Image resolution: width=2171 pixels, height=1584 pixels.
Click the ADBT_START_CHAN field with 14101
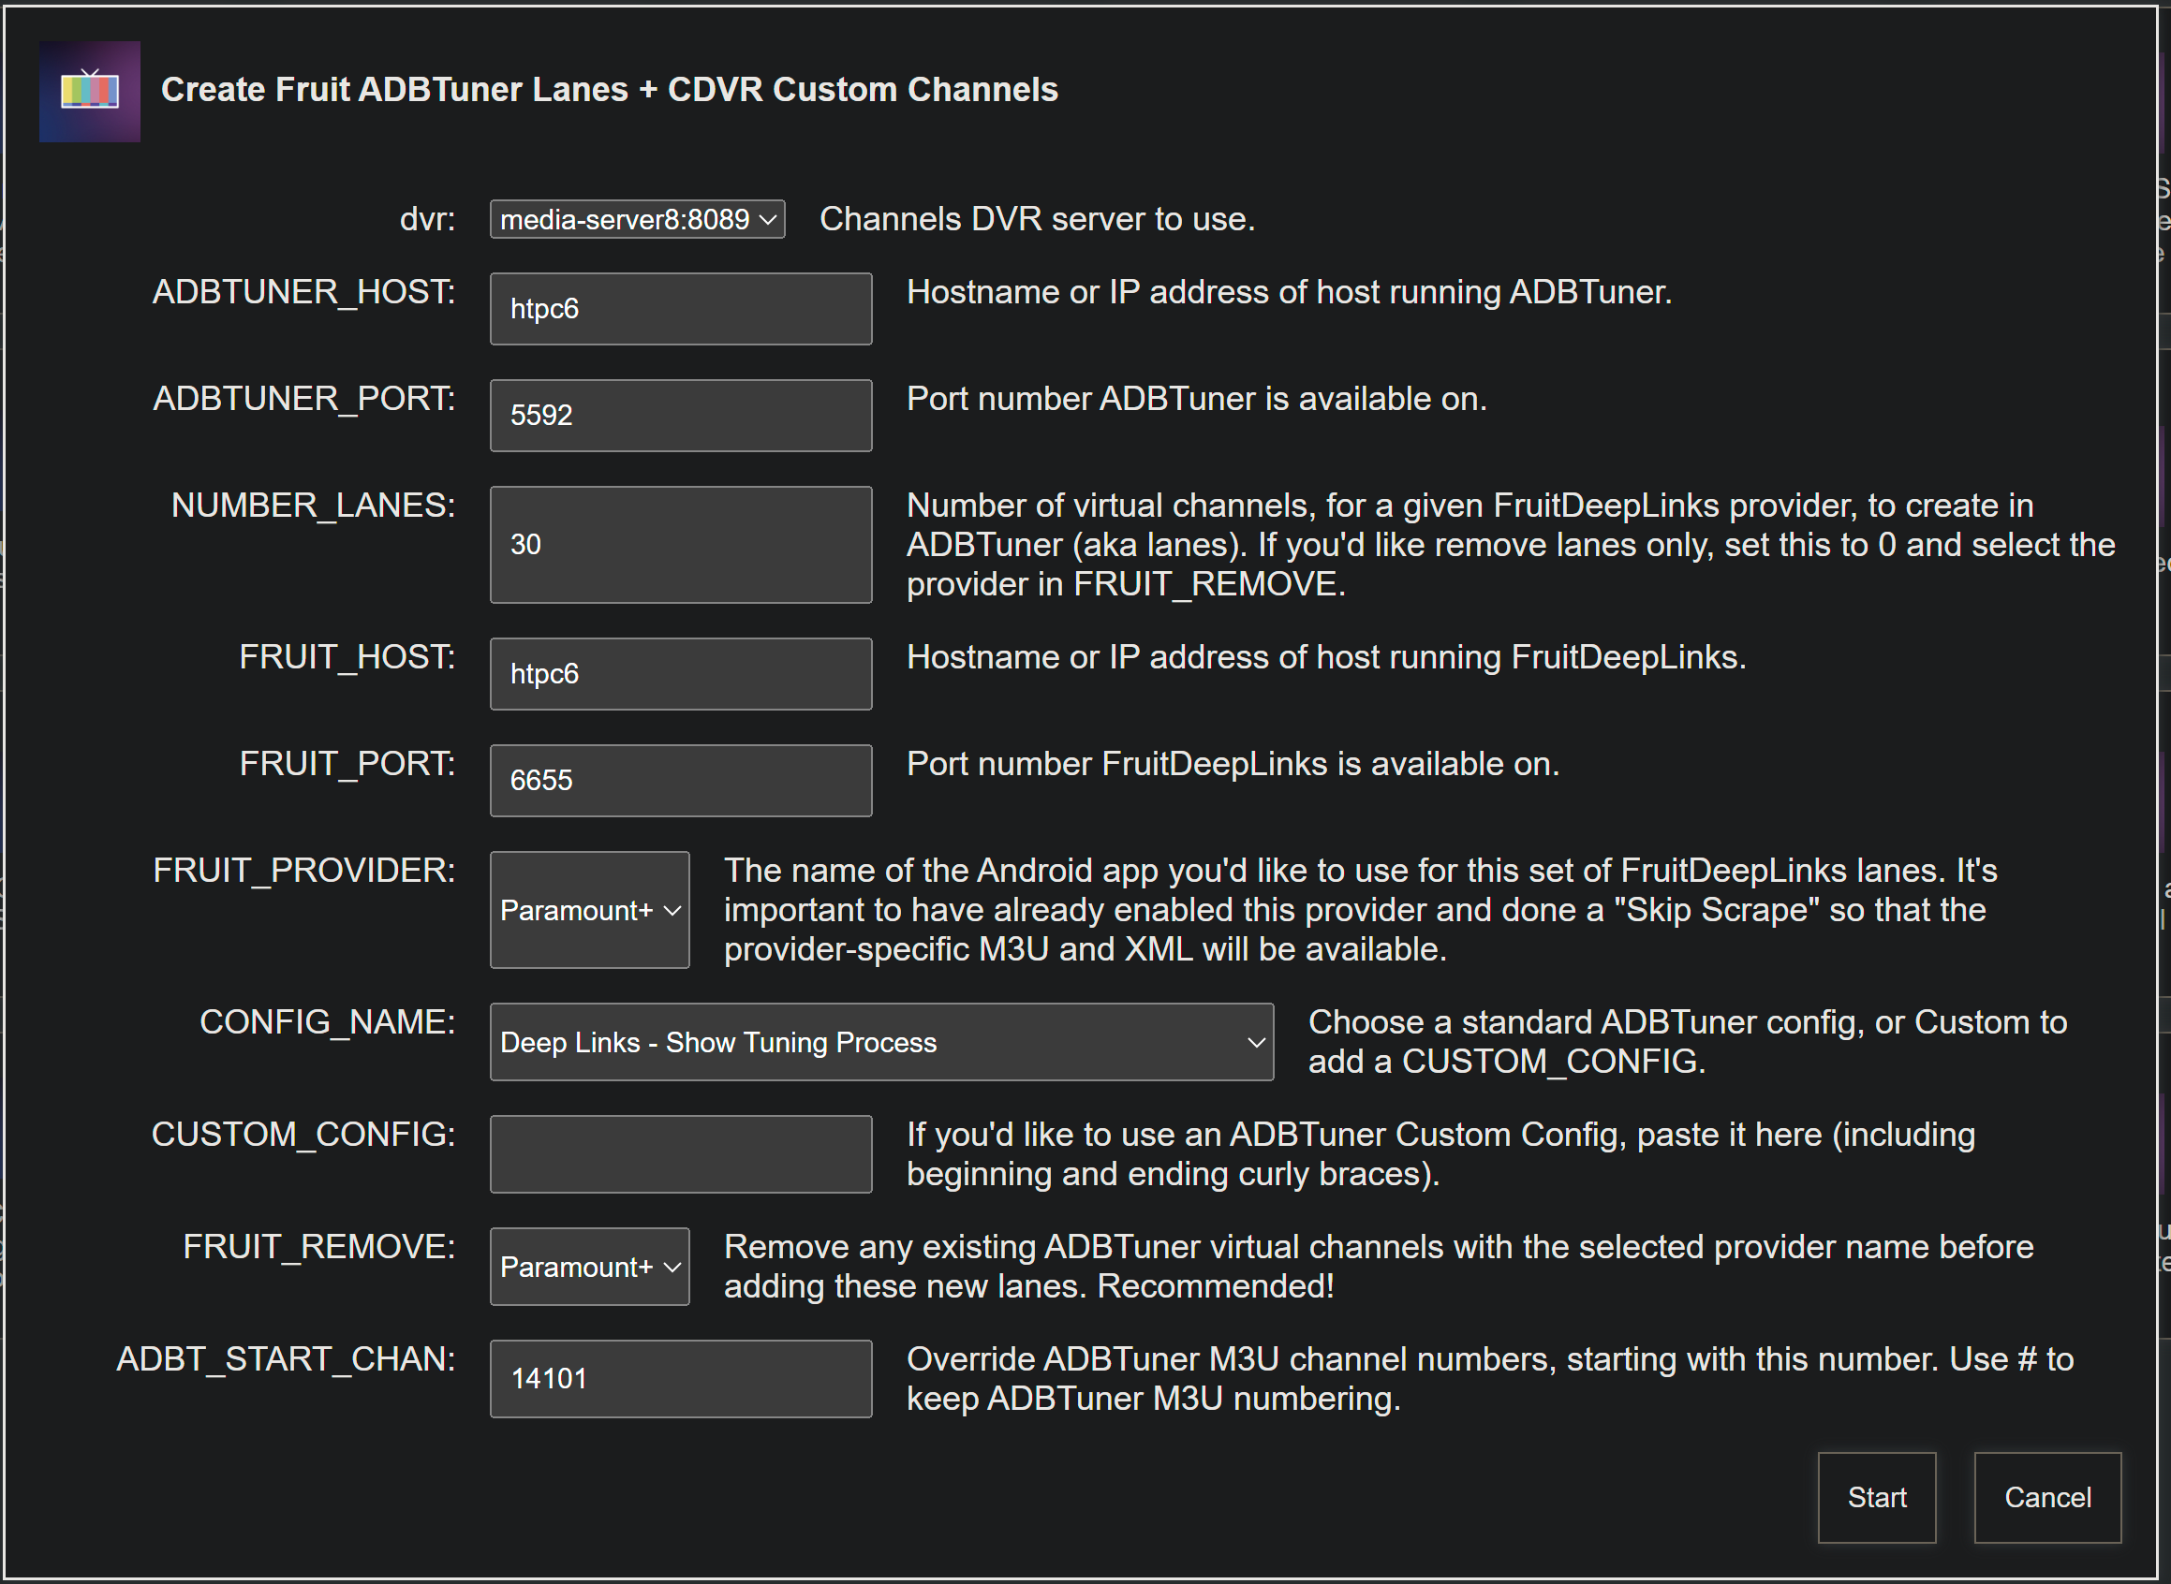[x=680, y=1379]
